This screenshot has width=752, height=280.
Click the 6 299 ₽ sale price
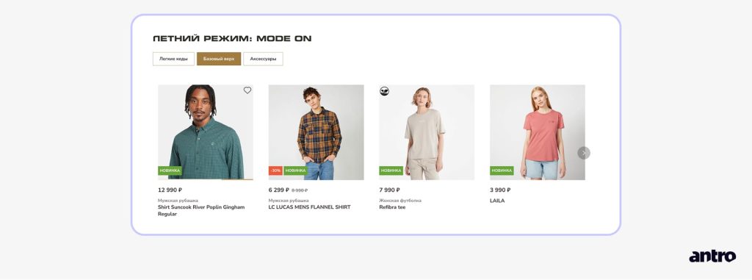click(x=278, y=190)
